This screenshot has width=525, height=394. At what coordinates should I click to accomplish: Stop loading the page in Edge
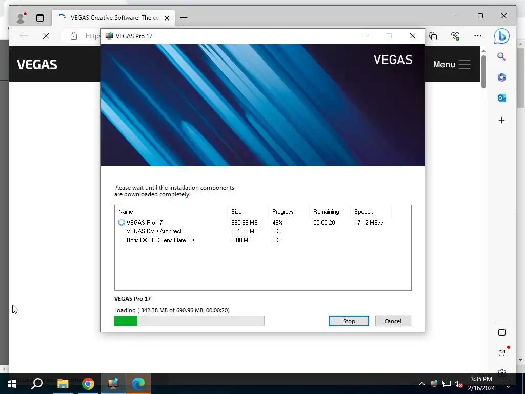46,36
